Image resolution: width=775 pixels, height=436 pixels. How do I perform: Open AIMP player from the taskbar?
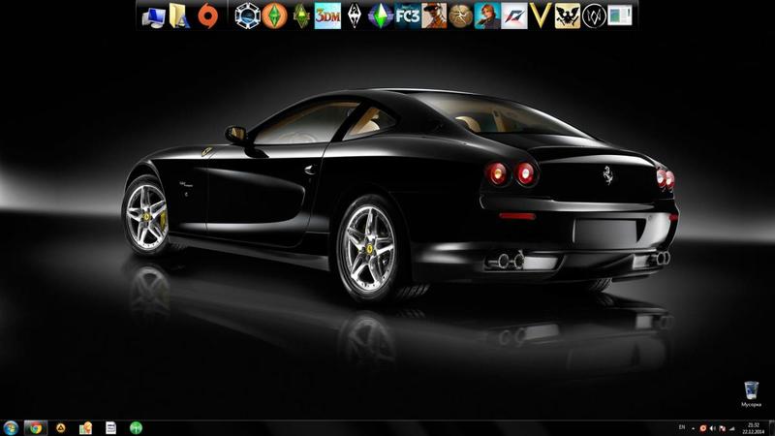[60, 427]
